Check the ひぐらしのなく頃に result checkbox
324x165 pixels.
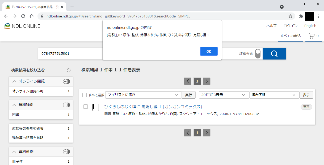click(86, 107)
